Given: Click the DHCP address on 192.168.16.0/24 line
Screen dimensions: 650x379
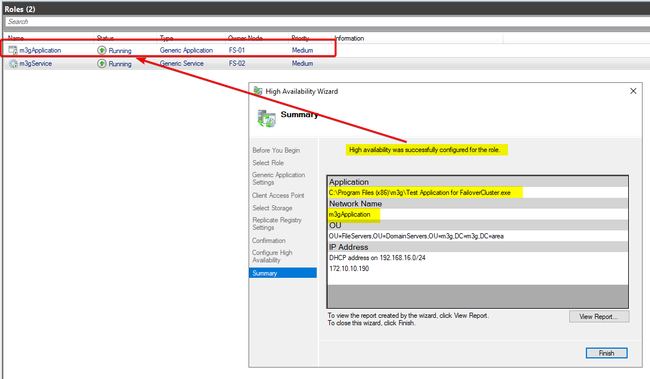Looking at the screenshot, I should pos(377,257).
